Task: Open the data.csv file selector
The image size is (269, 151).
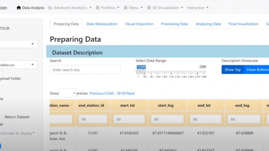Action: coord(19,65)
